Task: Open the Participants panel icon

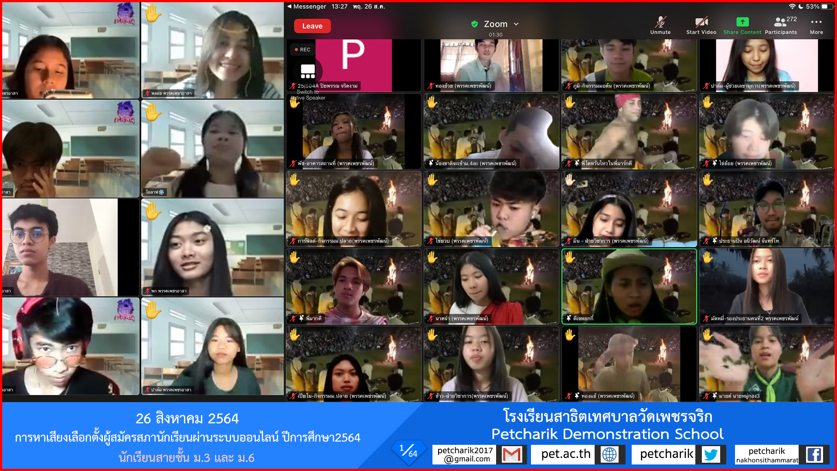Action: (x=780, y=22)
